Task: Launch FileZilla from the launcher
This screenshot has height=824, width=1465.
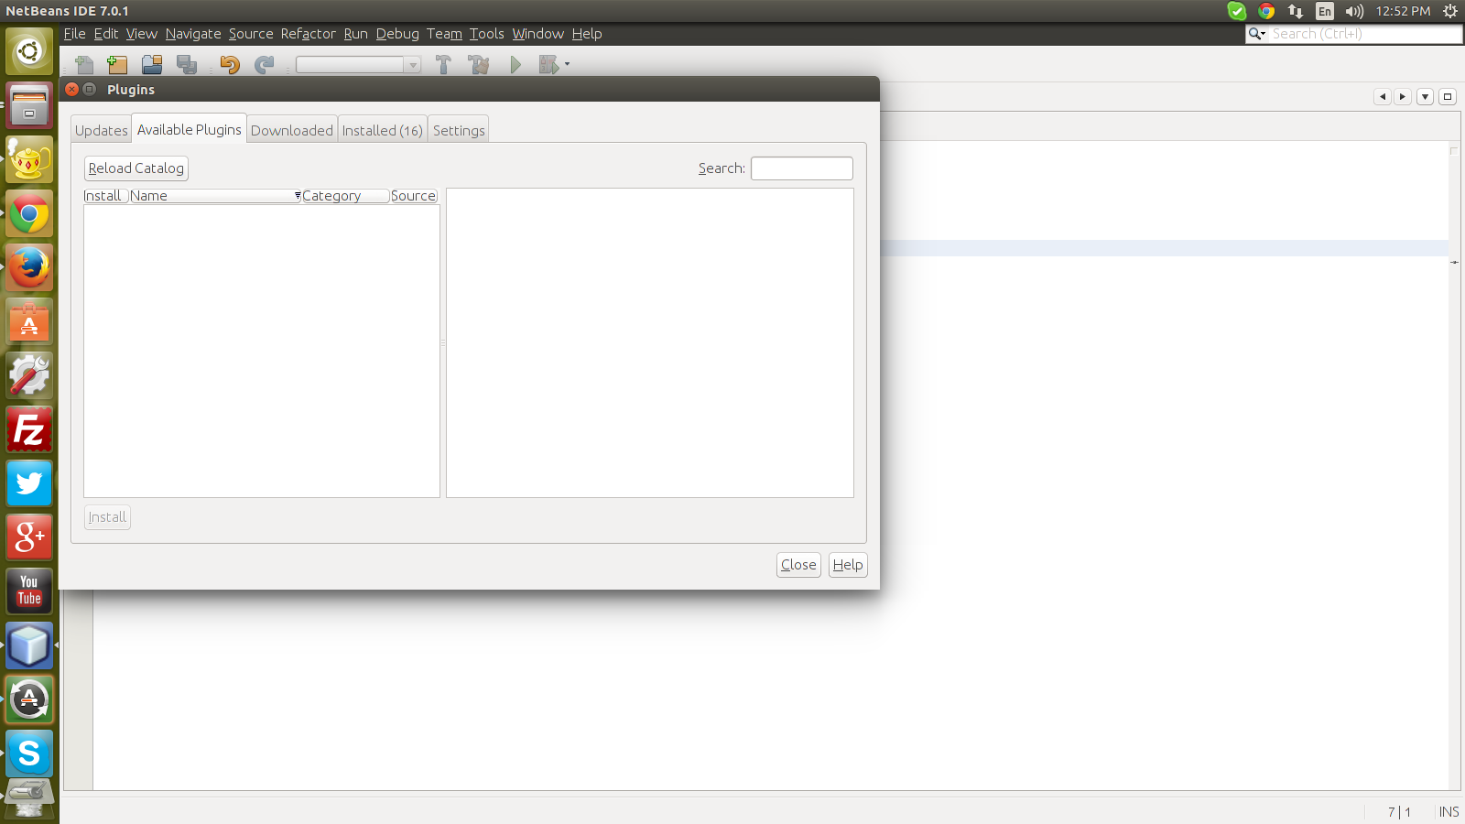Action: pyautogui.click(x=29, y=429)
